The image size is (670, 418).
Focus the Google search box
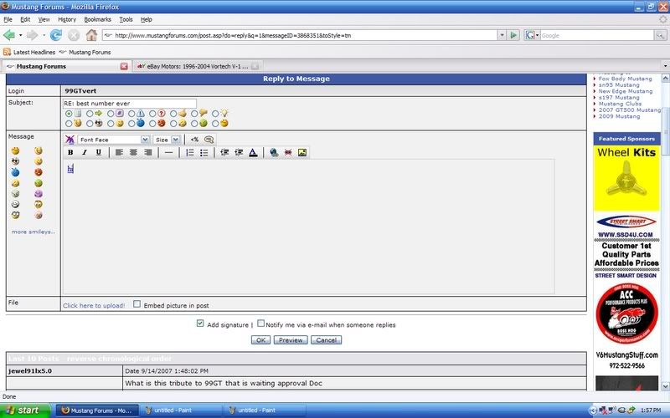click(x=597, y=35)
